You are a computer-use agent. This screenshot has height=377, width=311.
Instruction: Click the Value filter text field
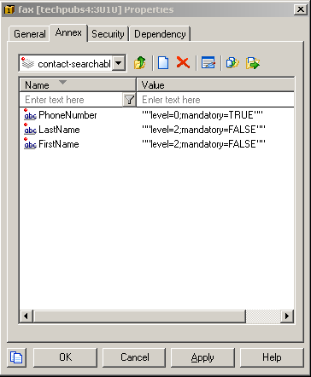coord(215,100)
